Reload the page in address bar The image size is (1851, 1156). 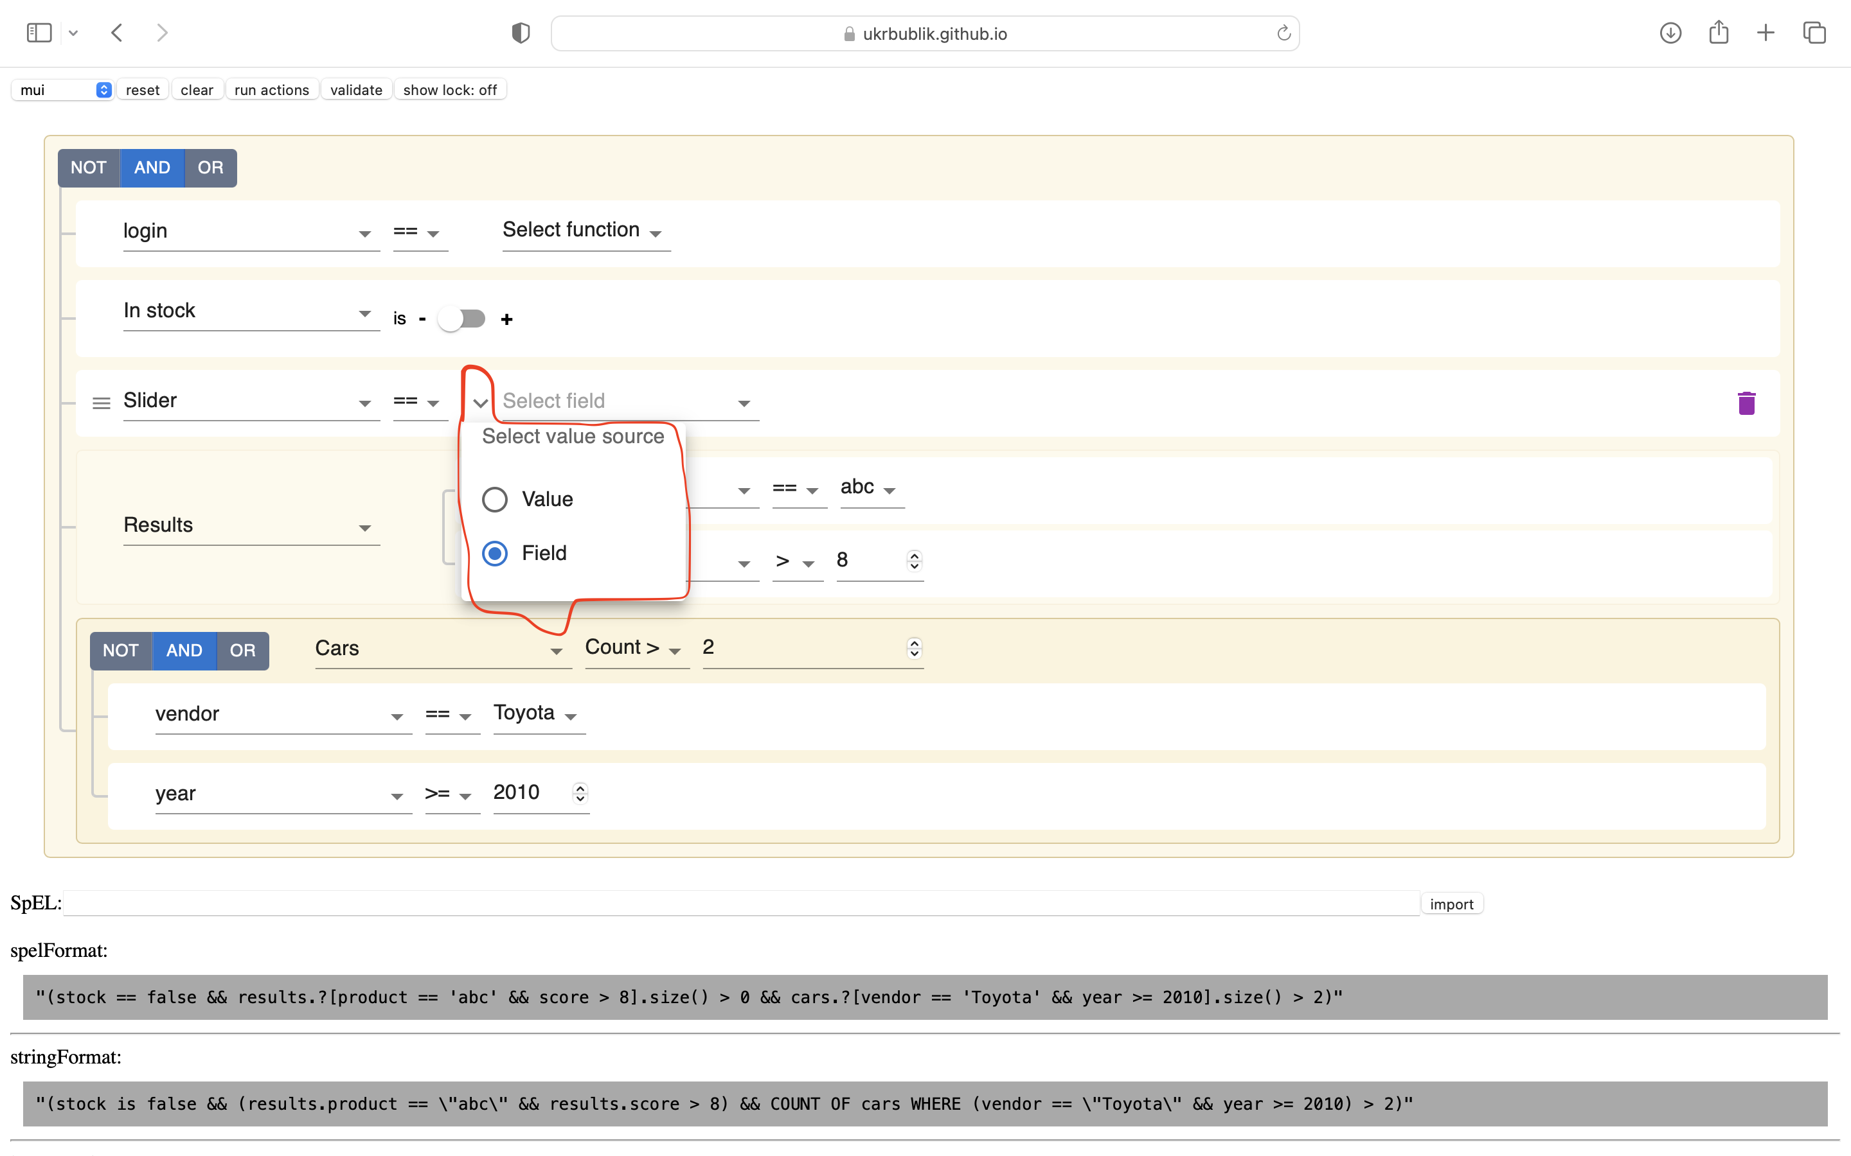tap(1283, 33)
